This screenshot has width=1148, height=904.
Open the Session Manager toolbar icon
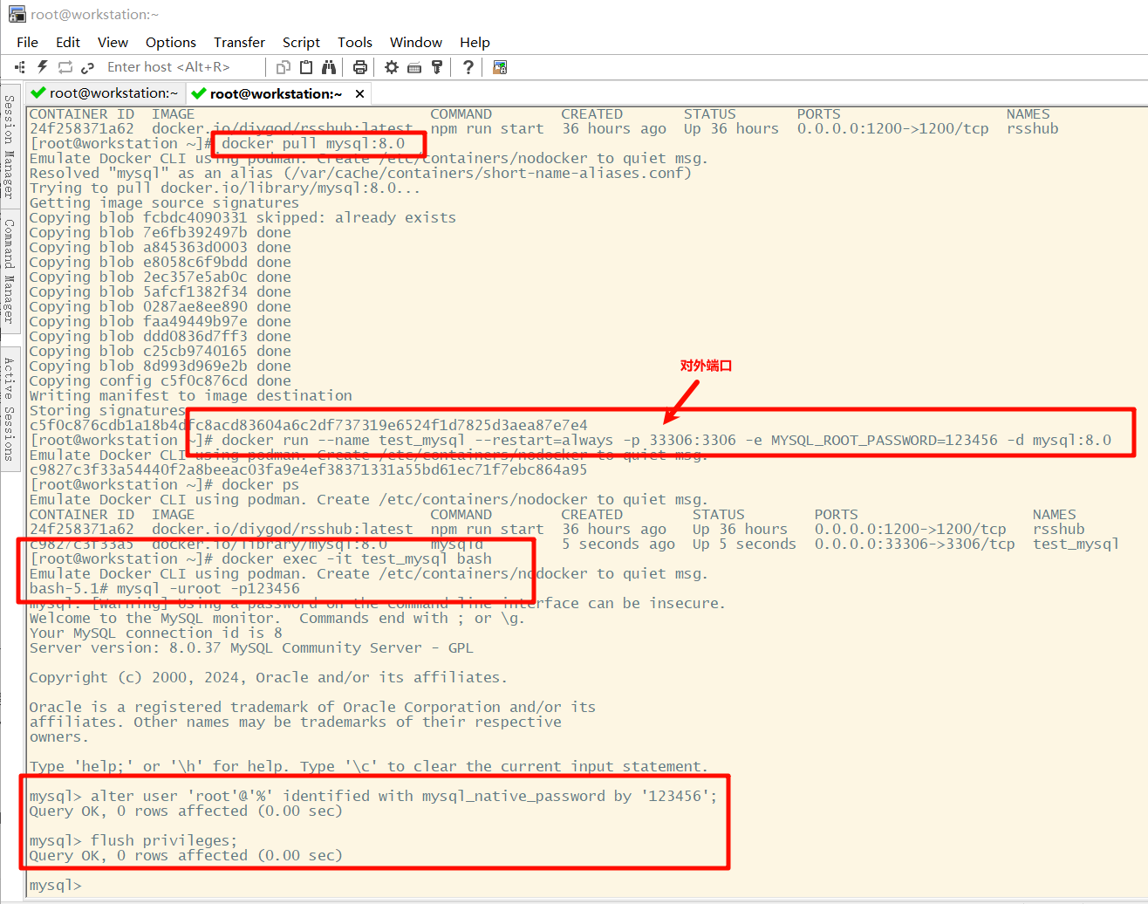[19, 67]
